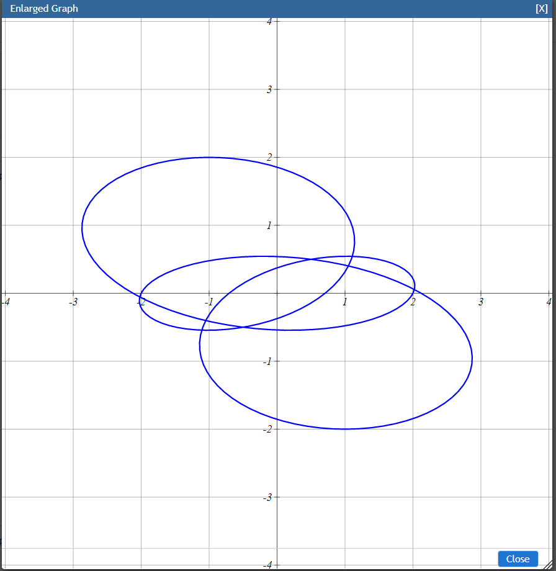The width and height of the screenshot is (556, 571).
Task: Click the y-axis label 2
Action: 268,157
